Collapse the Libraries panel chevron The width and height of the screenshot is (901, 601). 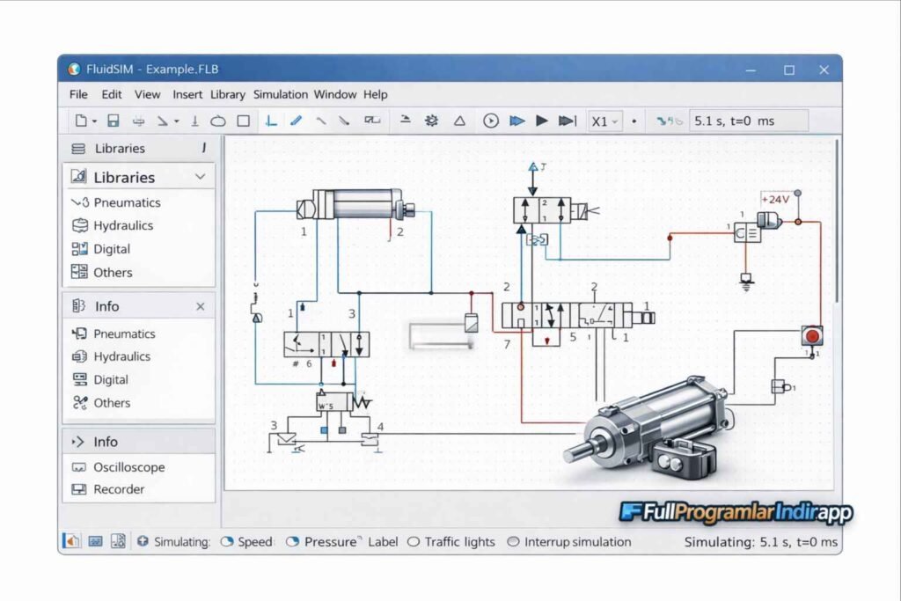[201, 177]
